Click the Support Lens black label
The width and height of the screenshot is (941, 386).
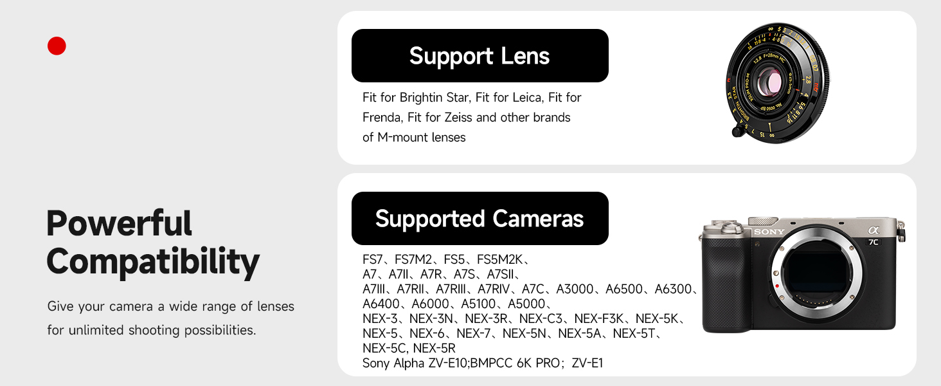click(x=479, y=55)
